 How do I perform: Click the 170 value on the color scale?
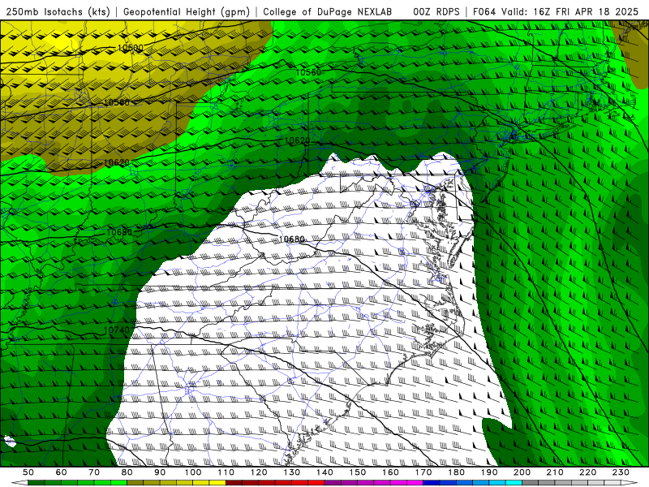tap(423, 472)
